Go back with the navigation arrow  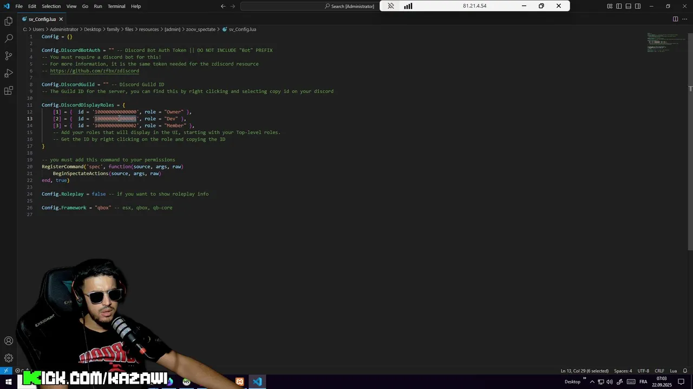click(x=223, y=6)
